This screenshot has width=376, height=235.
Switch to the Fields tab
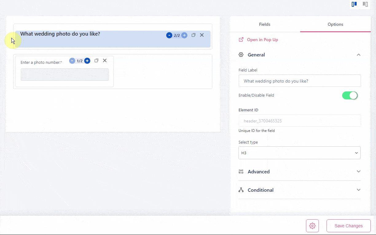click(265, 24)
